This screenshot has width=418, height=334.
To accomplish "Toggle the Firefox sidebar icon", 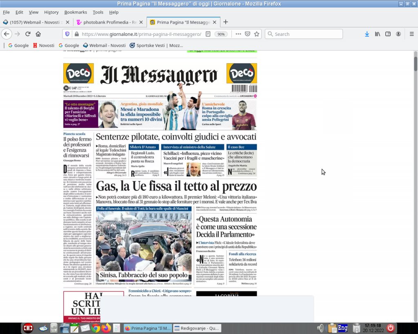I will [388, 34].
